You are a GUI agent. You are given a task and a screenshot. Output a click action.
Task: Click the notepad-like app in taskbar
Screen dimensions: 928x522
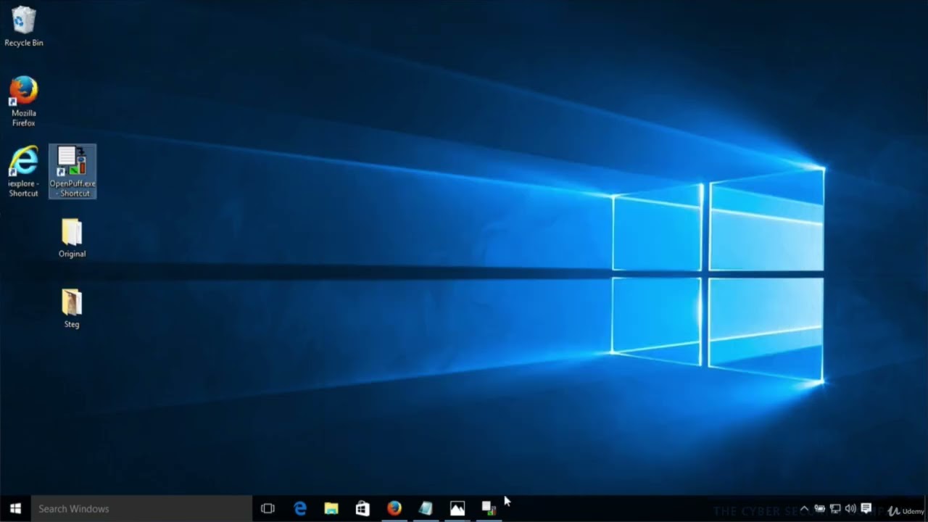[x=426, y=508]
